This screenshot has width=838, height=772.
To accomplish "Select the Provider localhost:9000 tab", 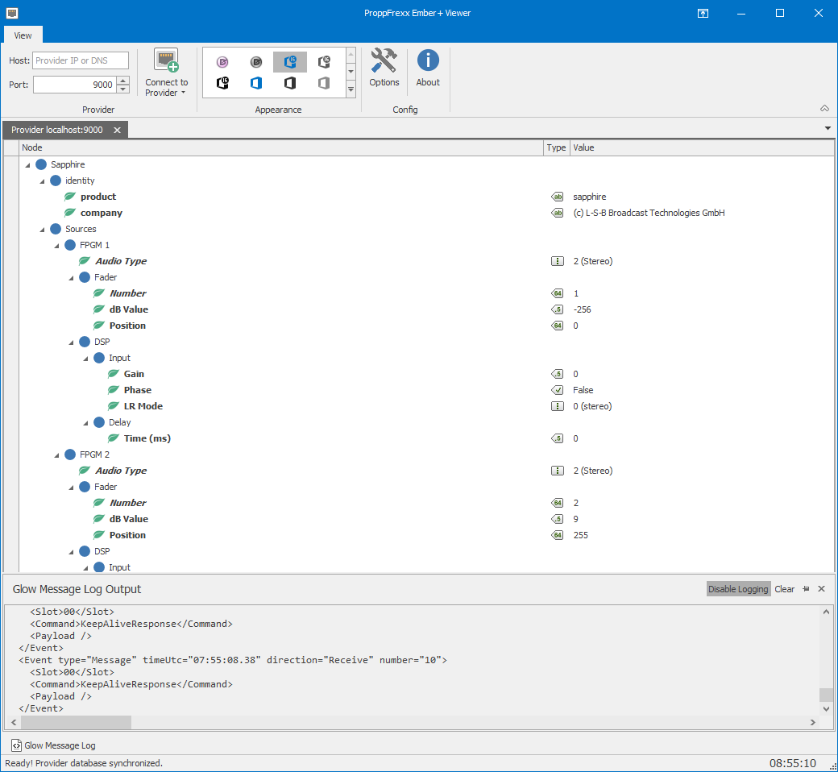I will click(57, 130).
